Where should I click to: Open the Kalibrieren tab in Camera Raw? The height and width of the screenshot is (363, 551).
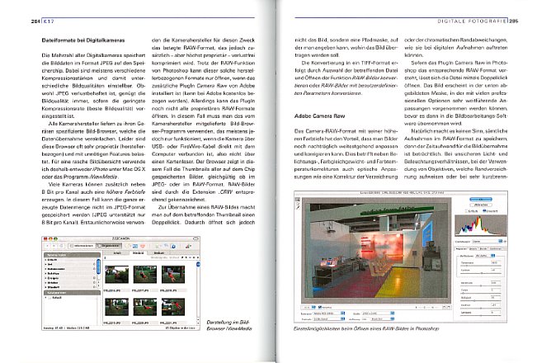coord(496,249)
